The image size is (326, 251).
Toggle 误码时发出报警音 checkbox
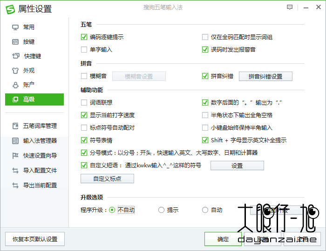(x=205, y=50)
